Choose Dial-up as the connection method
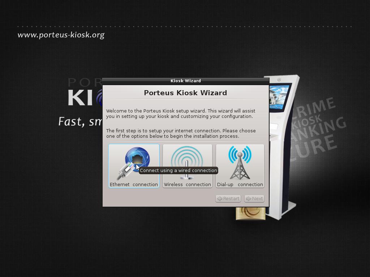 click(240, 166)
